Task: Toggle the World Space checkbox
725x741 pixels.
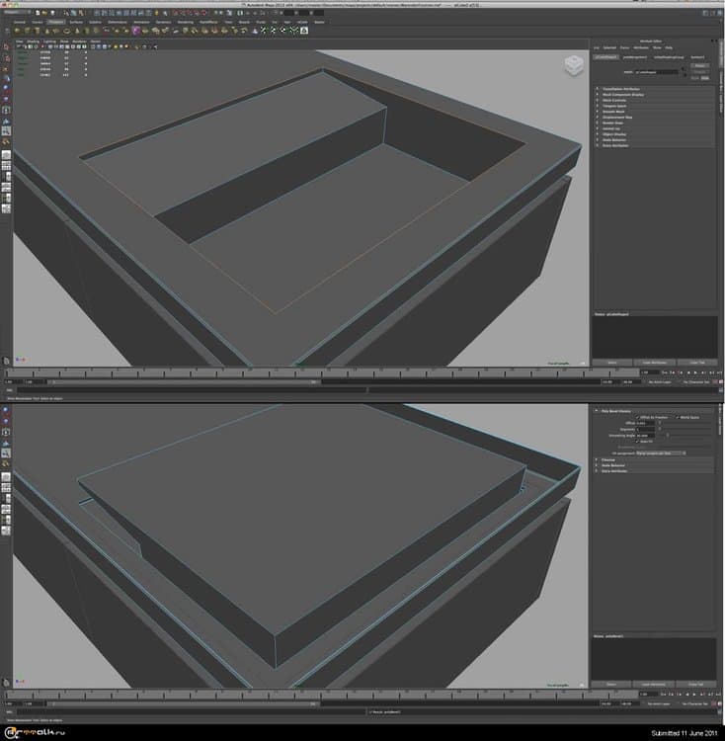Action: coord(677,417)
